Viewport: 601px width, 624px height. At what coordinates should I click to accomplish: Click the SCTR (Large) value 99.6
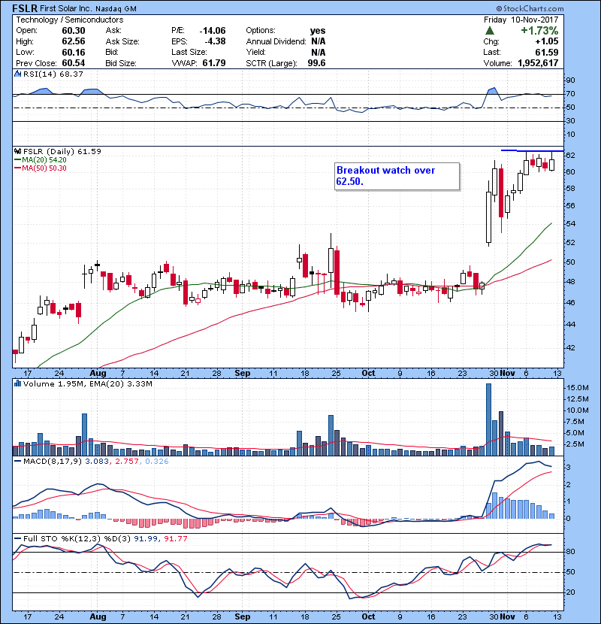[x=316, y=63]
